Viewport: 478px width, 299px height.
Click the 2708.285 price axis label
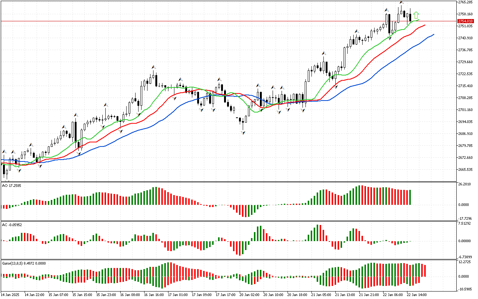465,98
